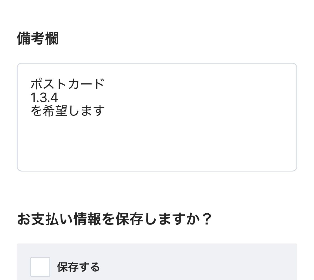The height and width of the screenshot is (280, 314).
Task: Click カード within the ポストカード text
Action: click(x=86, y=84)
